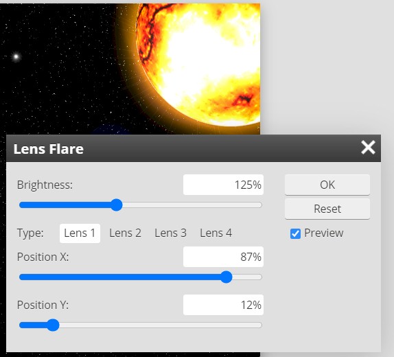Select Lens 4 type
The height and width of the screenshot is (357, 394).
click(216, 233)
